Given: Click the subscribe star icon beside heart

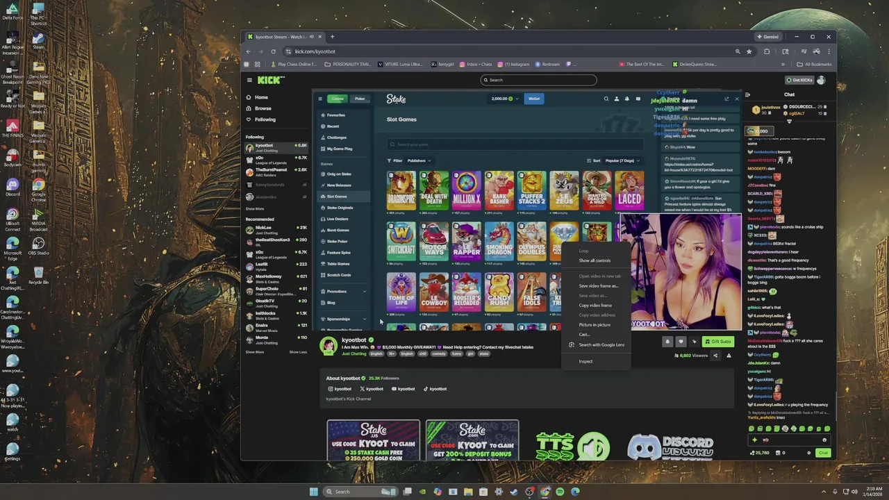Looking at the screenshot, I should [694, 341].
